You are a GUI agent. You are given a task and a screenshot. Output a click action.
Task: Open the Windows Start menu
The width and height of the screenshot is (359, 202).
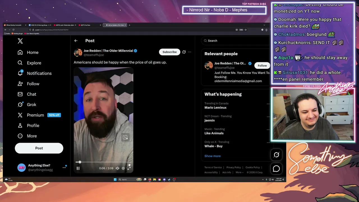[x=115, y=180]
